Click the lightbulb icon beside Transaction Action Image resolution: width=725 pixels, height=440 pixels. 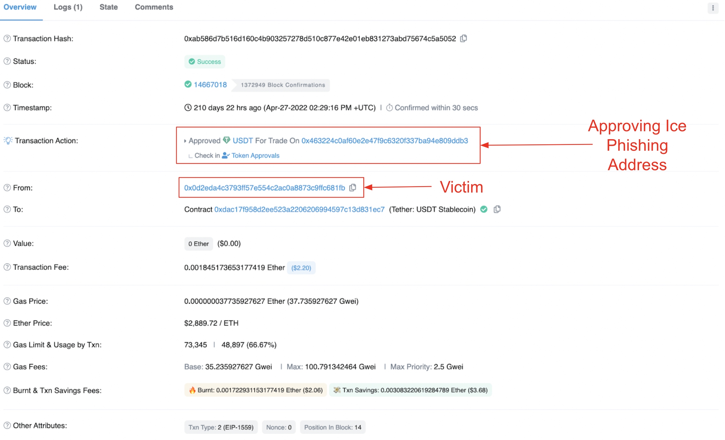pos(8,140)
